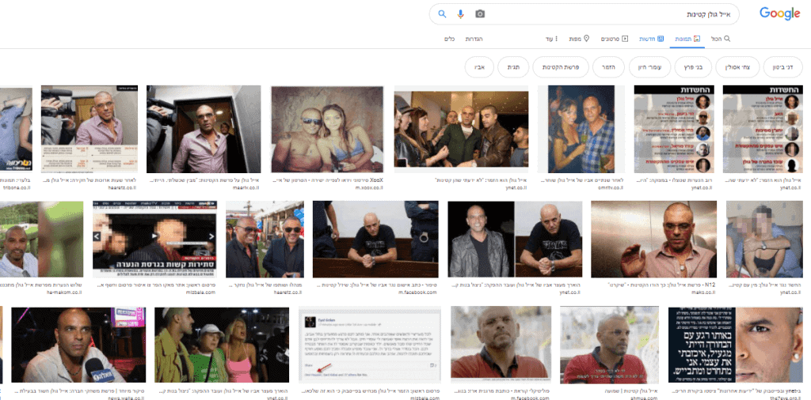The image size is (811, 400).
Task: Open the כלים tools option
Action: [x=450, y=39]
